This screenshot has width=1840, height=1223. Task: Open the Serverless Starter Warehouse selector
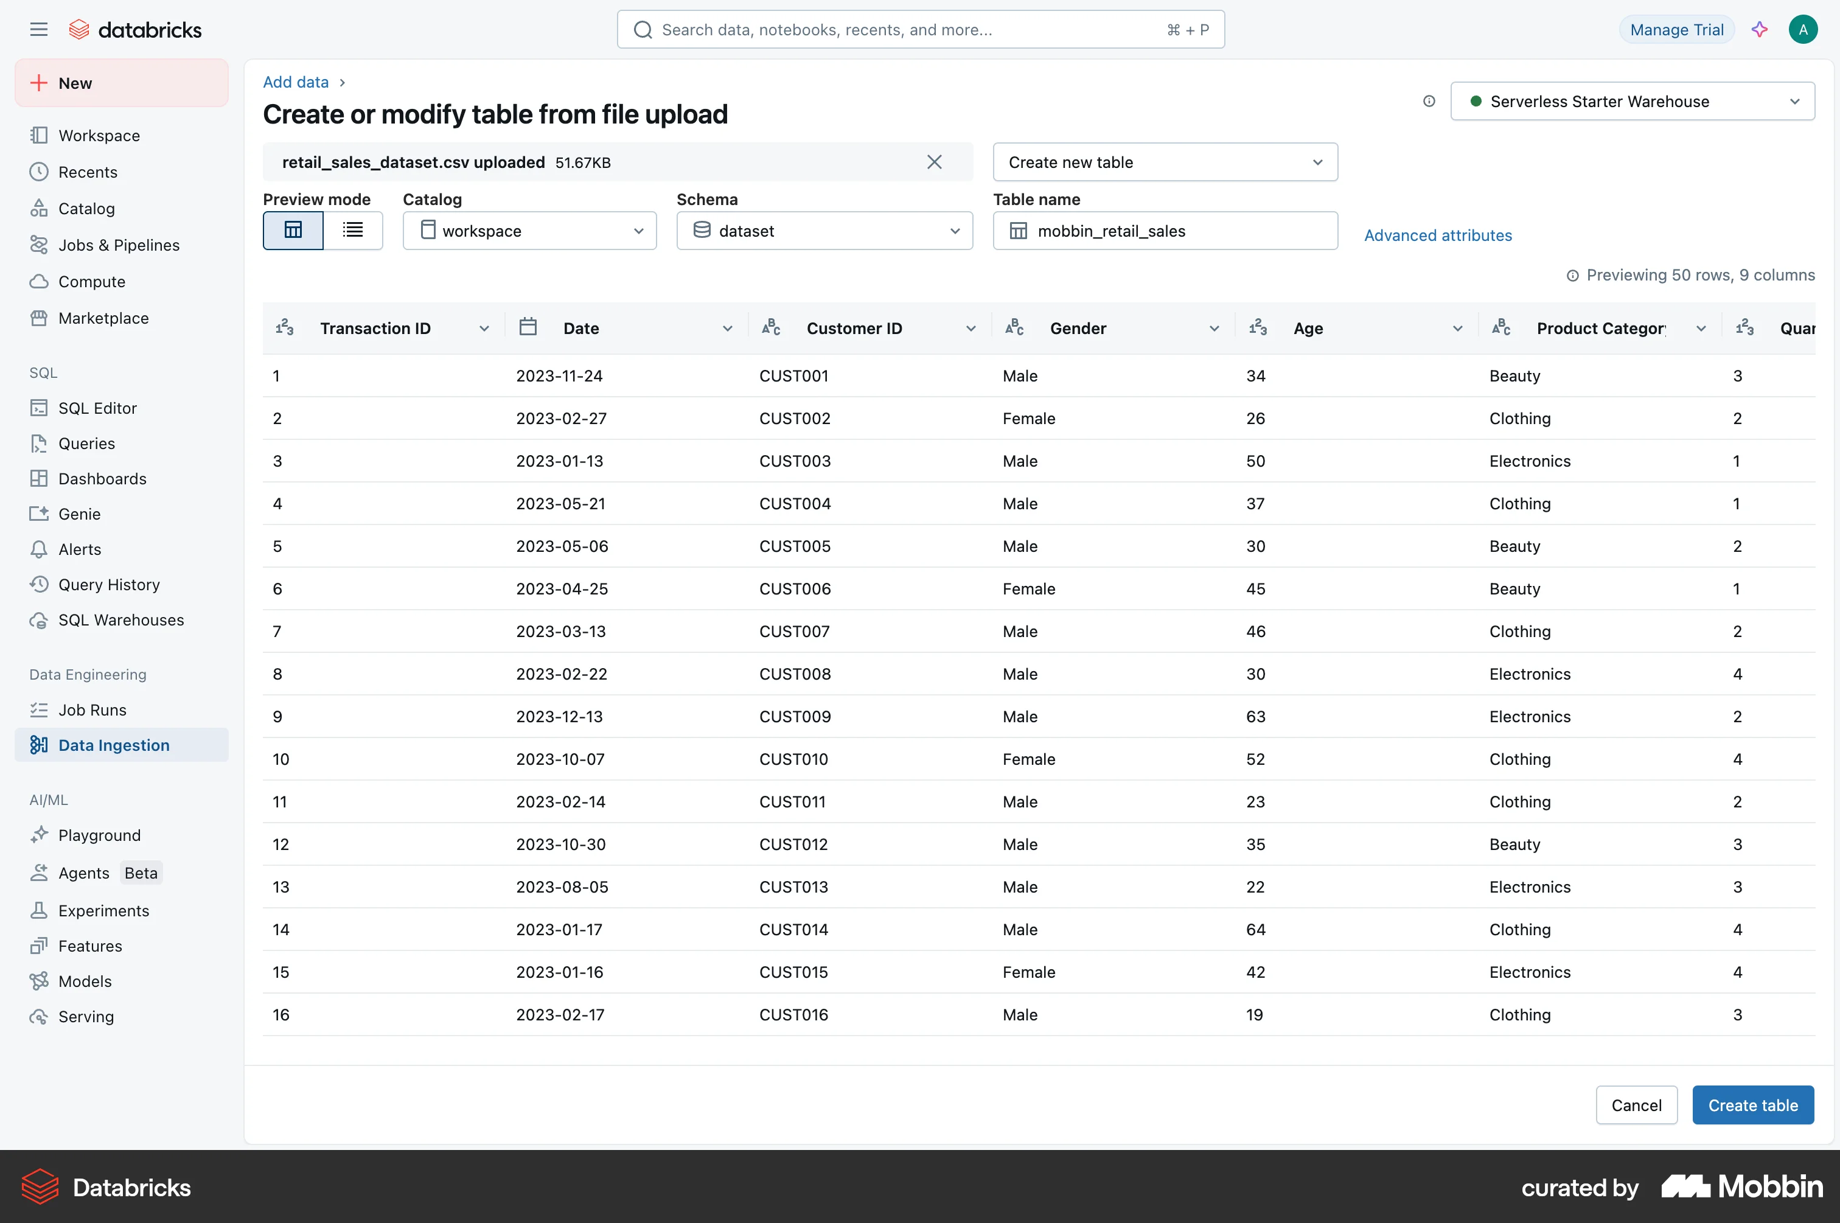coord(1633,102)
